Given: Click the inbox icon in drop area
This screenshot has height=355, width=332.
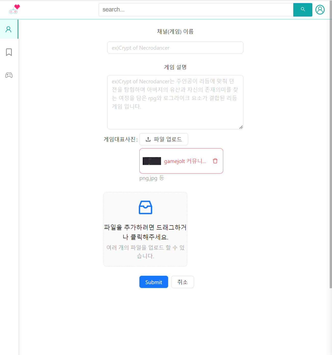Looking at the screenshot, I should tap(145, 207).
